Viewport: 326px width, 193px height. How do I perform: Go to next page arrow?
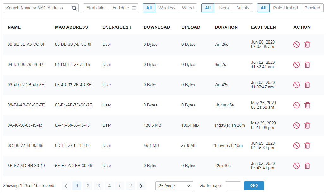coord(141,186)
